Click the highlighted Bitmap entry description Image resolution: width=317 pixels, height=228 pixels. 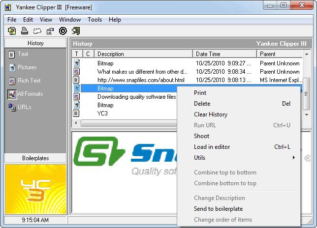pyautogui.click(x=105, y=88)
